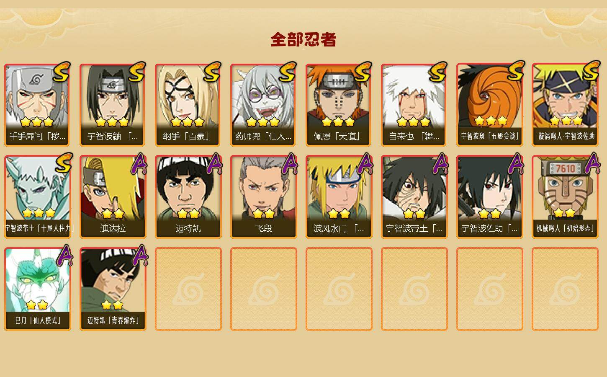Choose the 宇智波佐助 ninja card
This screenshot has height=377, width=607.
pyautogui.click(x=489, y=197)
